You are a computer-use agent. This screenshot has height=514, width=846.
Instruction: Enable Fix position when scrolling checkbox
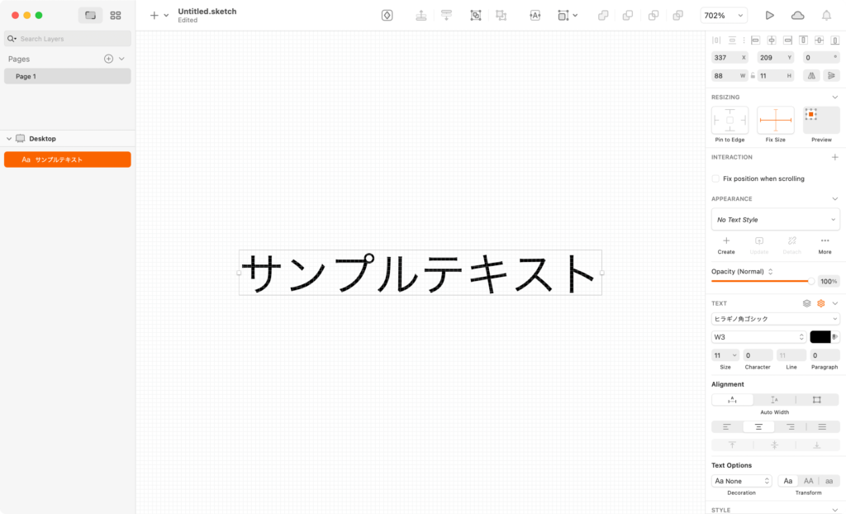715,178
